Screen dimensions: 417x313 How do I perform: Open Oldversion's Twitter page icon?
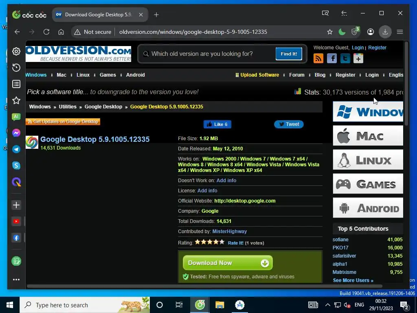pyautogui.click(x=345, y=58)
